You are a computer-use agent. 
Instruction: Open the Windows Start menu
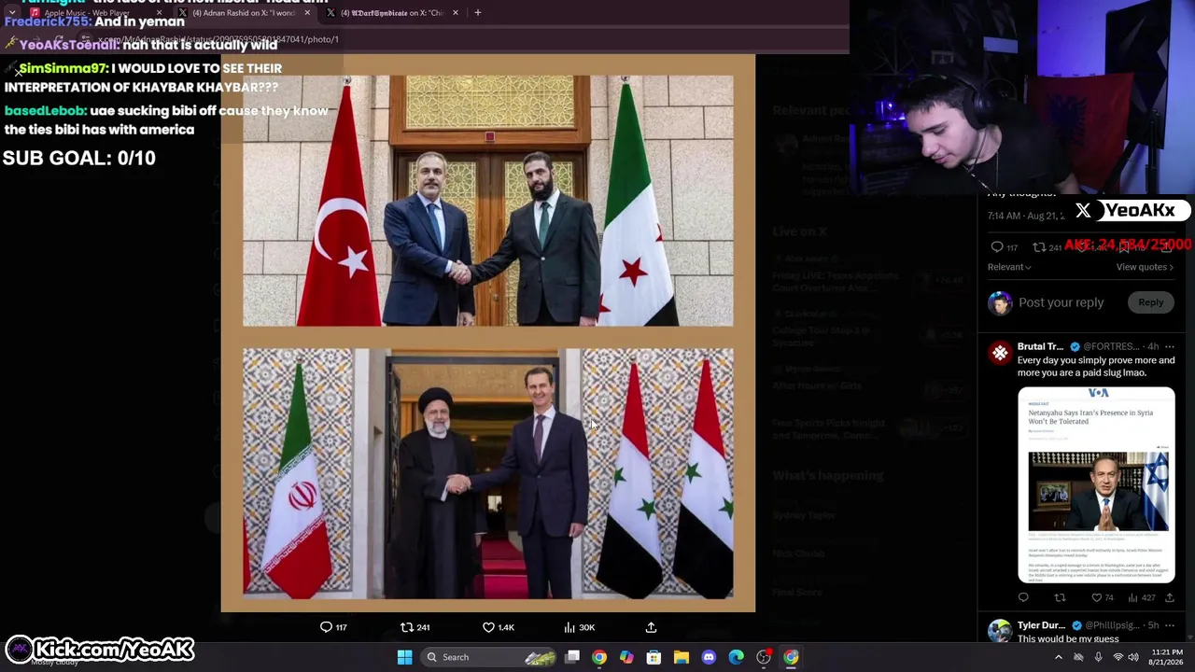coord(404,657)
